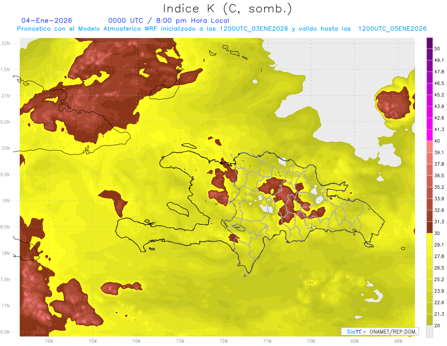
Task: Click bright yellow band between 29.1 and 30
Action: (x=429, y=239)
